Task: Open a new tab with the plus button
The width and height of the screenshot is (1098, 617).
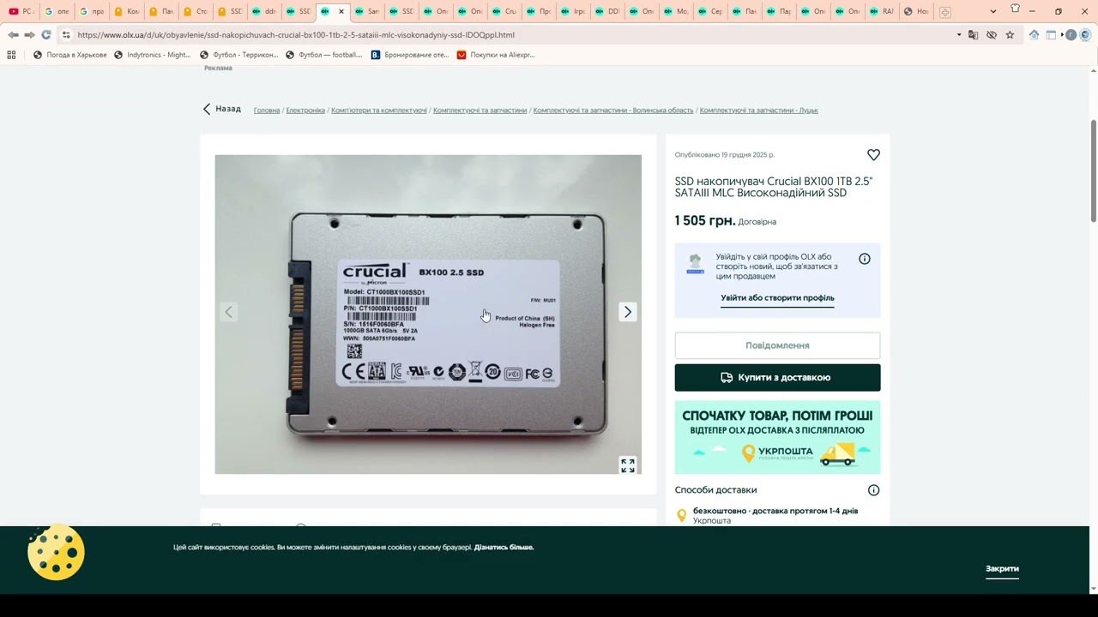Action: tap(944, 12)
